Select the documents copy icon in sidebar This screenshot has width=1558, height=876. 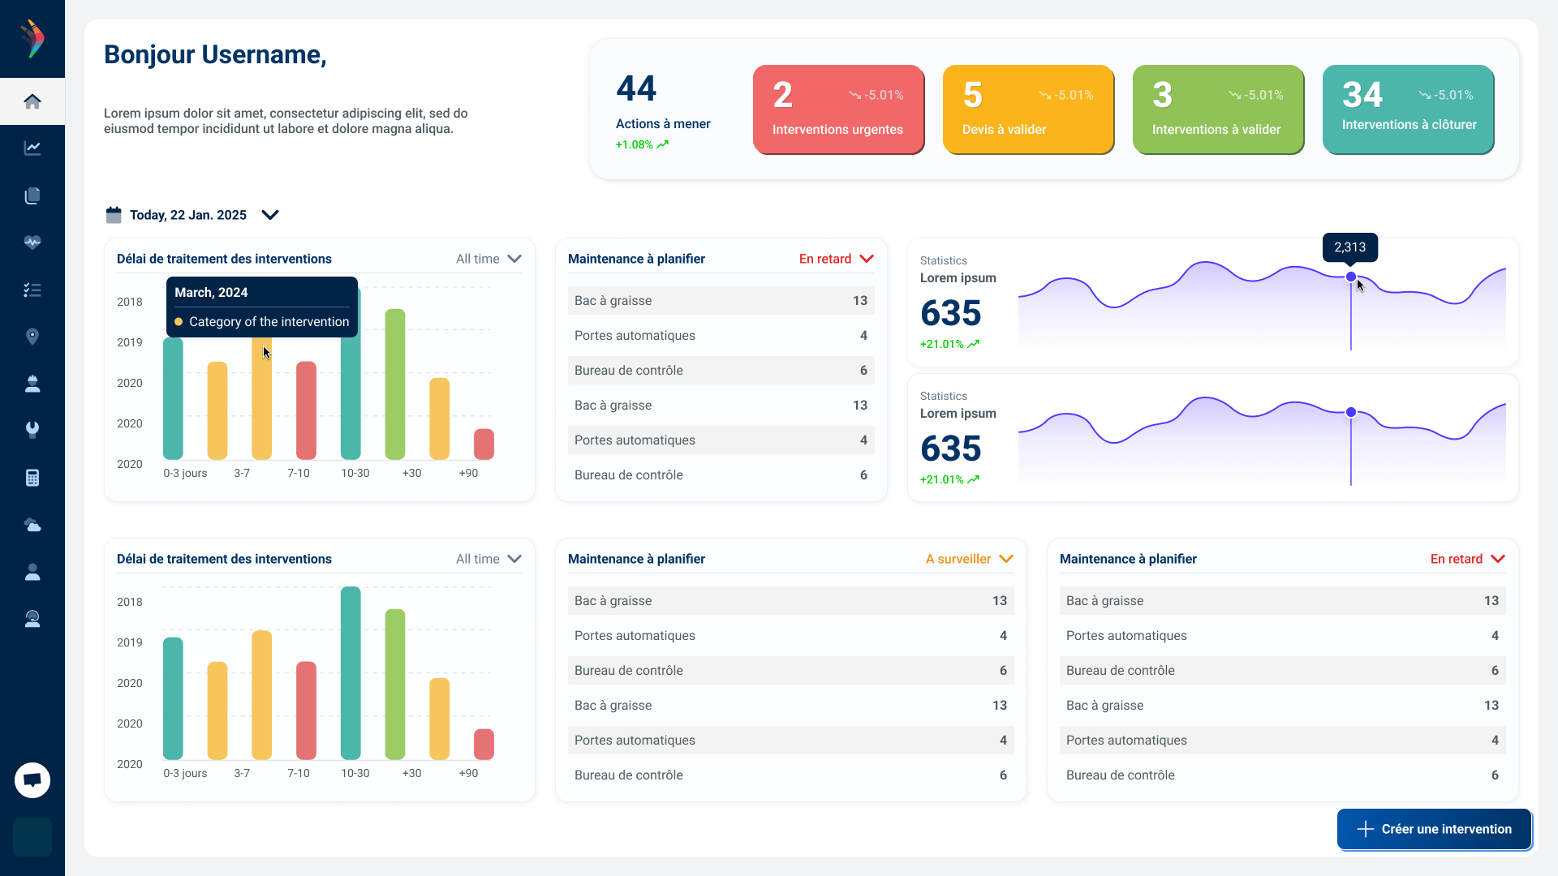point(32,195)
